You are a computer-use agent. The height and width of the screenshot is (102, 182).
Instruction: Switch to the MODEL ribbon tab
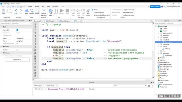pyautogui.click(x=37, y=7)
